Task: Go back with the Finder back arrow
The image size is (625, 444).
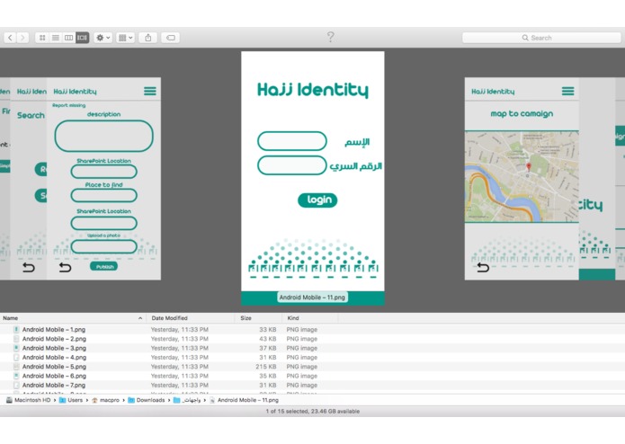Action: 10,38
